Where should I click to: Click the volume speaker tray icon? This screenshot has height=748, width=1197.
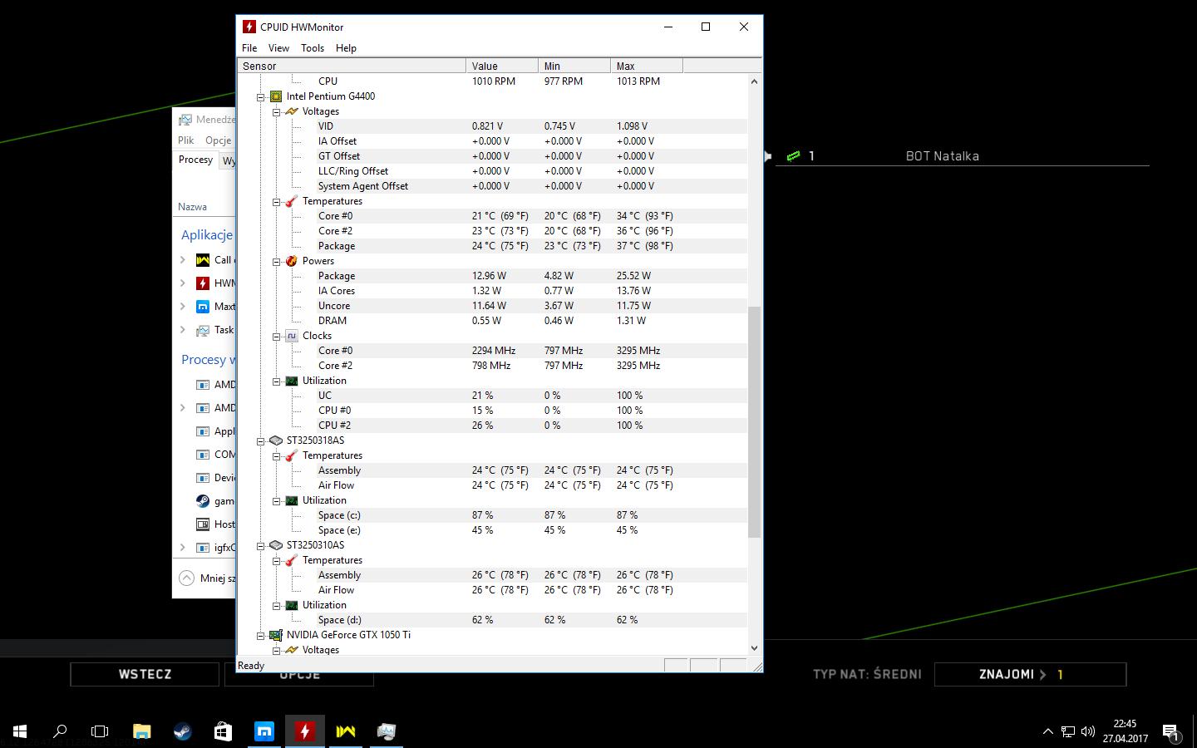tap(1088, 731)
